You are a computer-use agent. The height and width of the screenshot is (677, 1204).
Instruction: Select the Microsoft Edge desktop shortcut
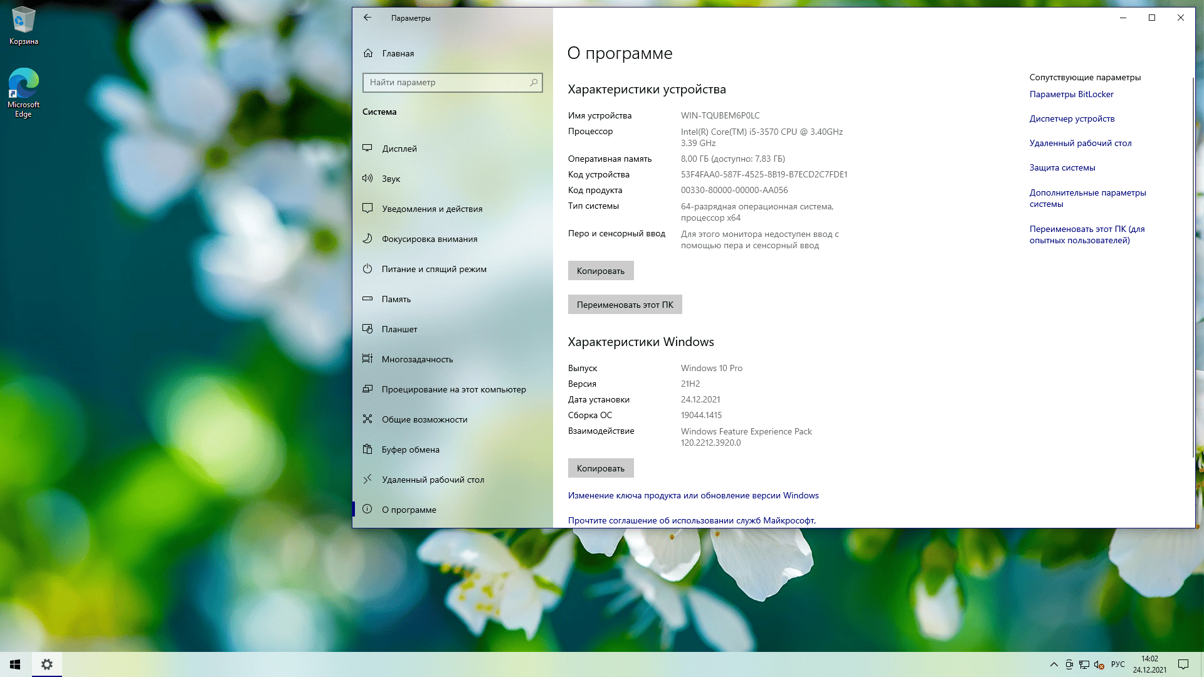(x=24, y=93)
